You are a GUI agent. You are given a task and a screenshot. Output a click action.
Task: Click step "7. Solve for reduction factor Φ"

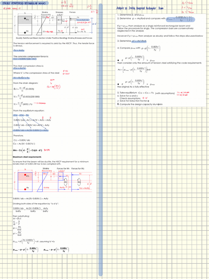pos(133,101)
